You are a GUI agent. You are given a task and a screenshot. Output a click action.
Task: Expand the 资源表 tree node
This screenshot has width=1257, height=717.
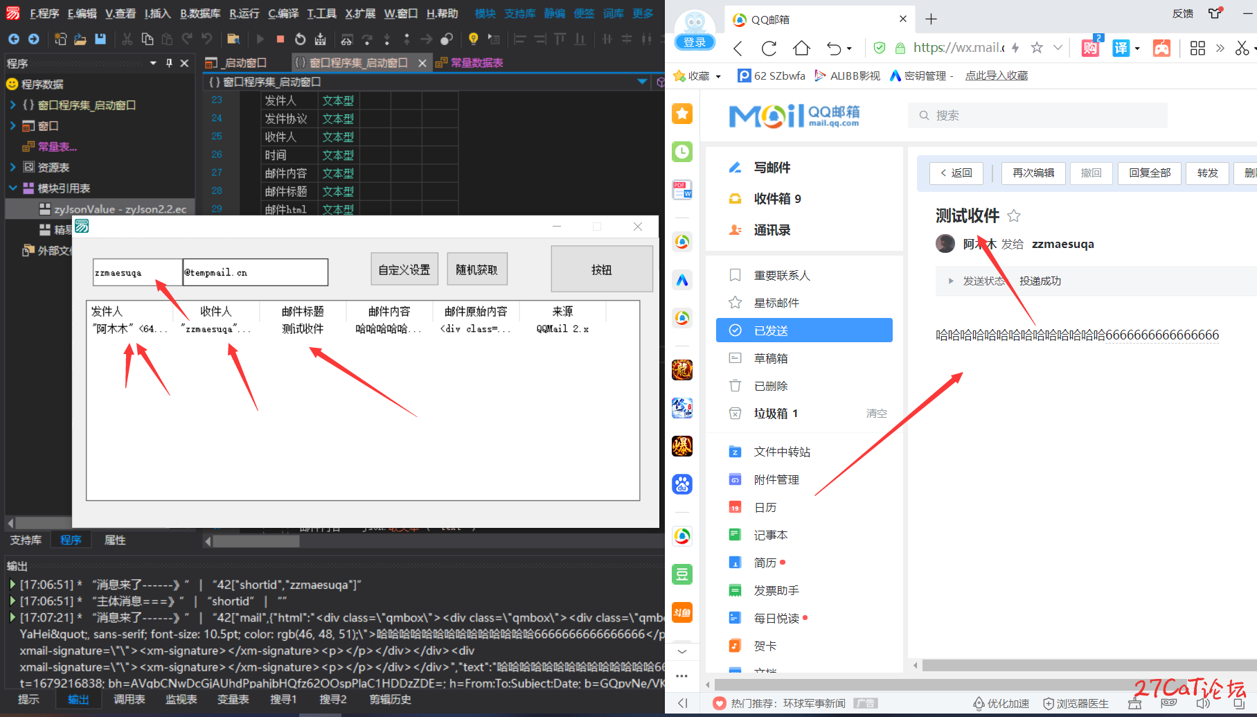coord(12,167)
